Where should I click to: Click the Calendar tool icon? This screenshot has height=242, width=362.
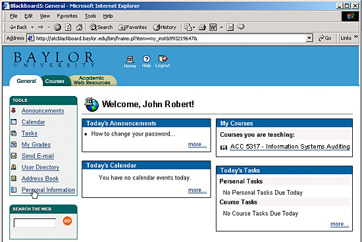pyautogui.click(x=14, y=122)
